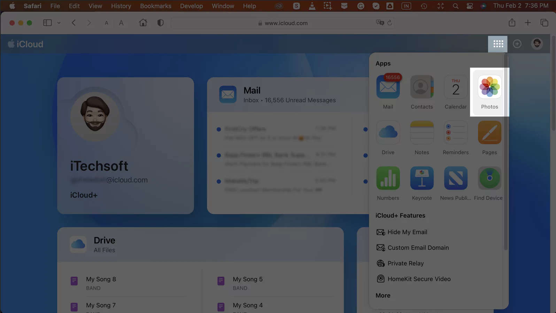
Task: Reload the page
Action: click(x=389, y=23)
